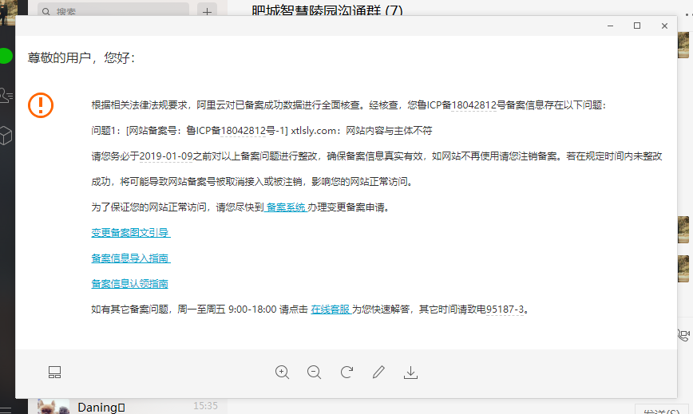Click the 尊敬的用户，您好 greeting text
Screen dimensions: 693x414
81,57
